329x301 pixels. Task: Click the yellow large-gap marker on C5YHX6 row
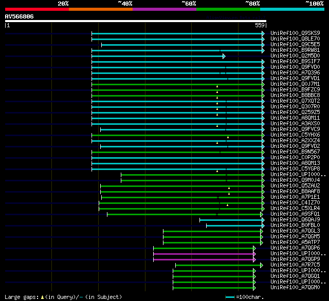[228, 137]
